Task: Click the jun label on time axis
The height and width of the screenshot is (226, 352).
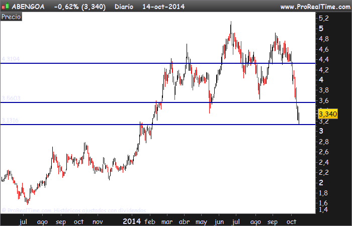Action: click(219, 222)
